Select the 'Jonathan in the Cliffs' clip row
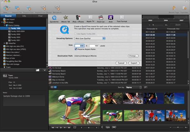 pos(118,83)
